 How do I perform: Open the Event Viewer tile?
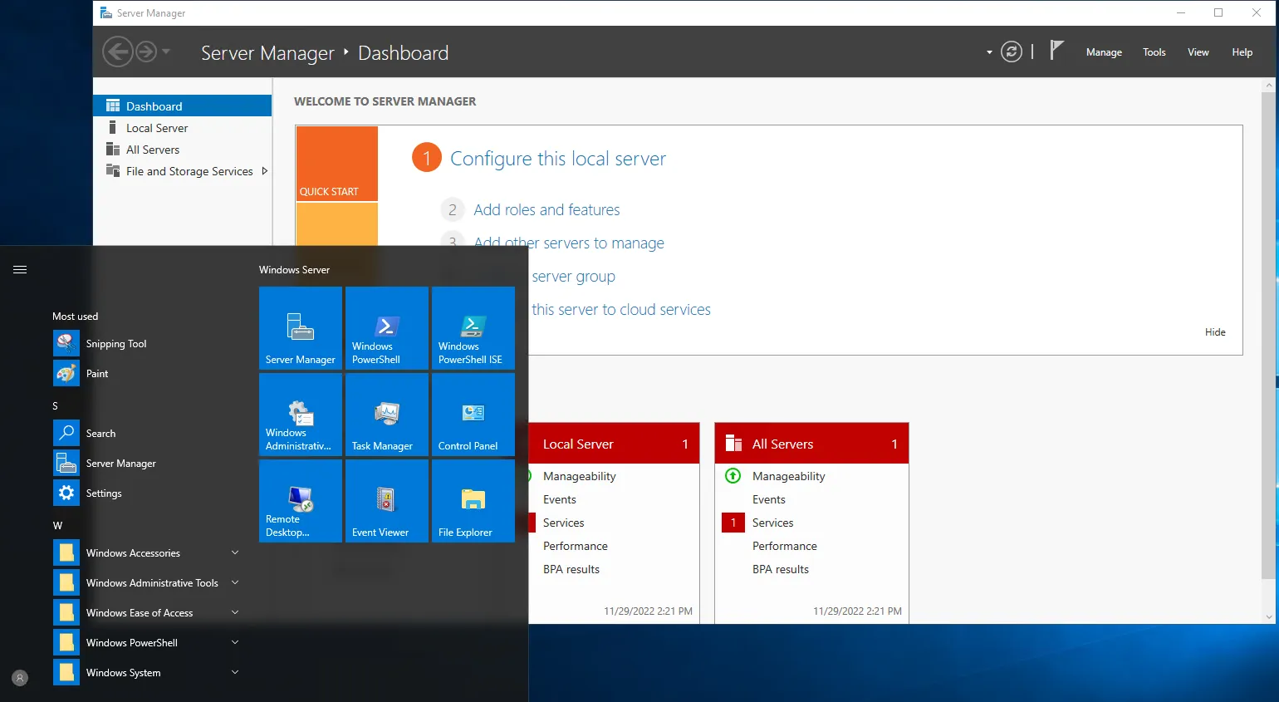coord(387,501)
